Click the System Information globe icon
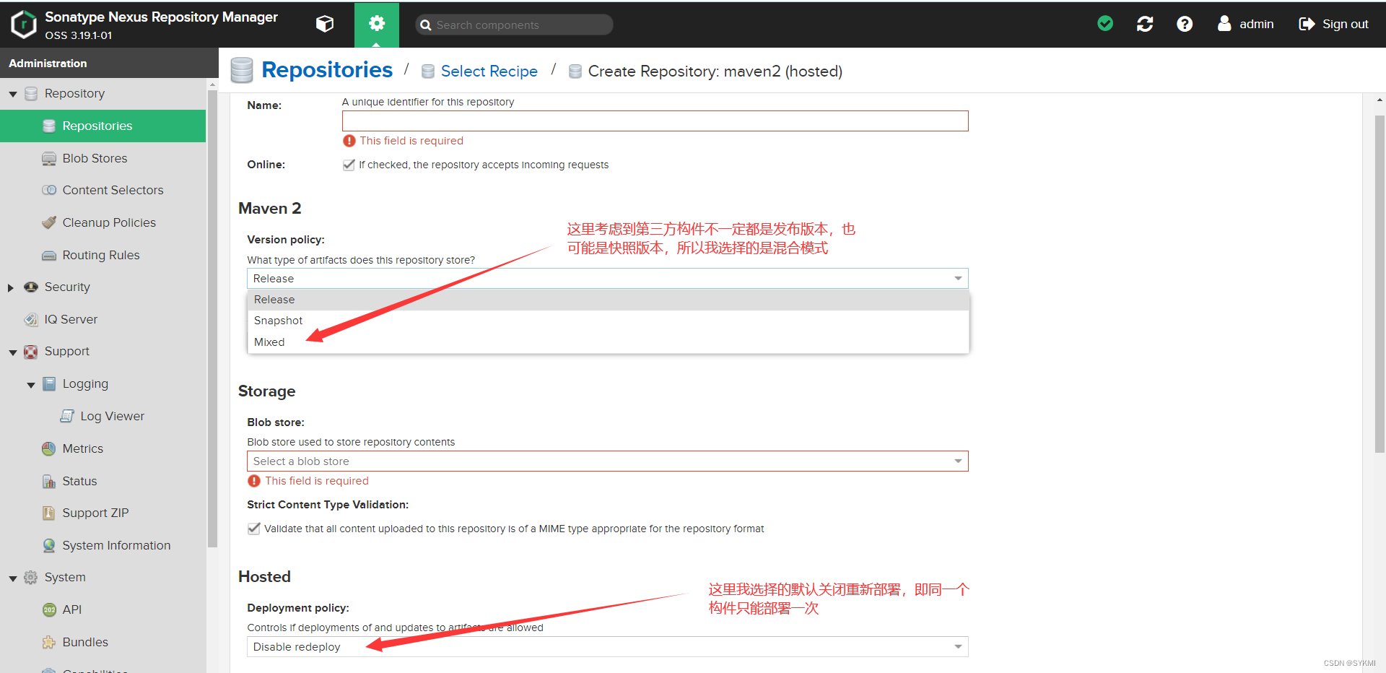 (49, 545)
